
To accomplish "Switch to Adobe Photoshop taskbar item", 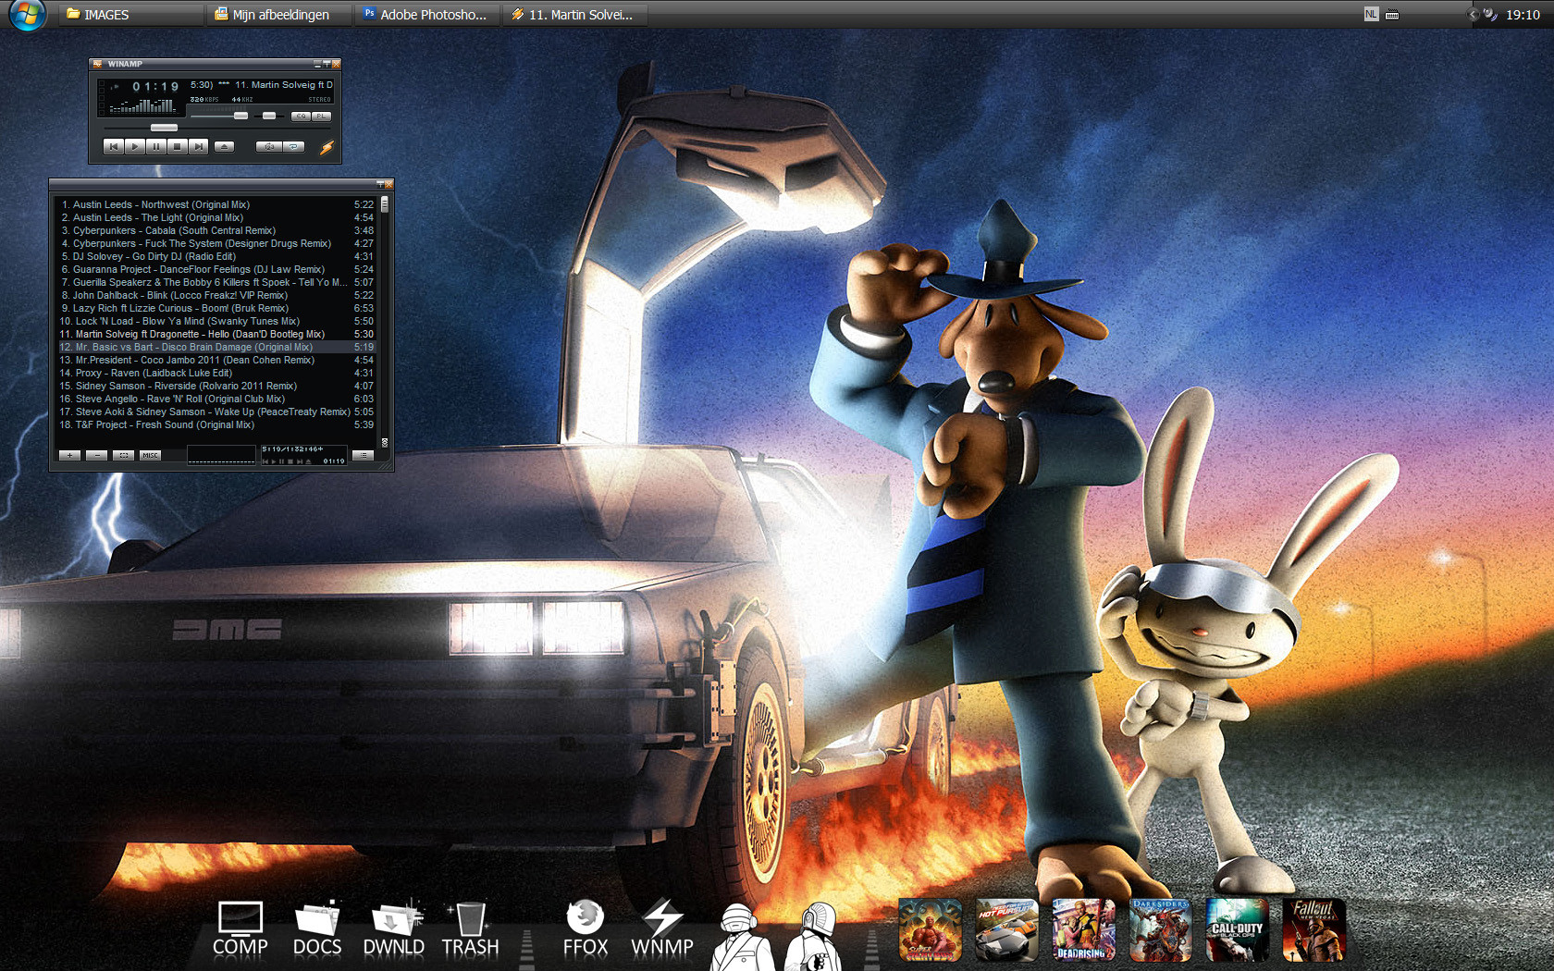I will coord(427,15).
